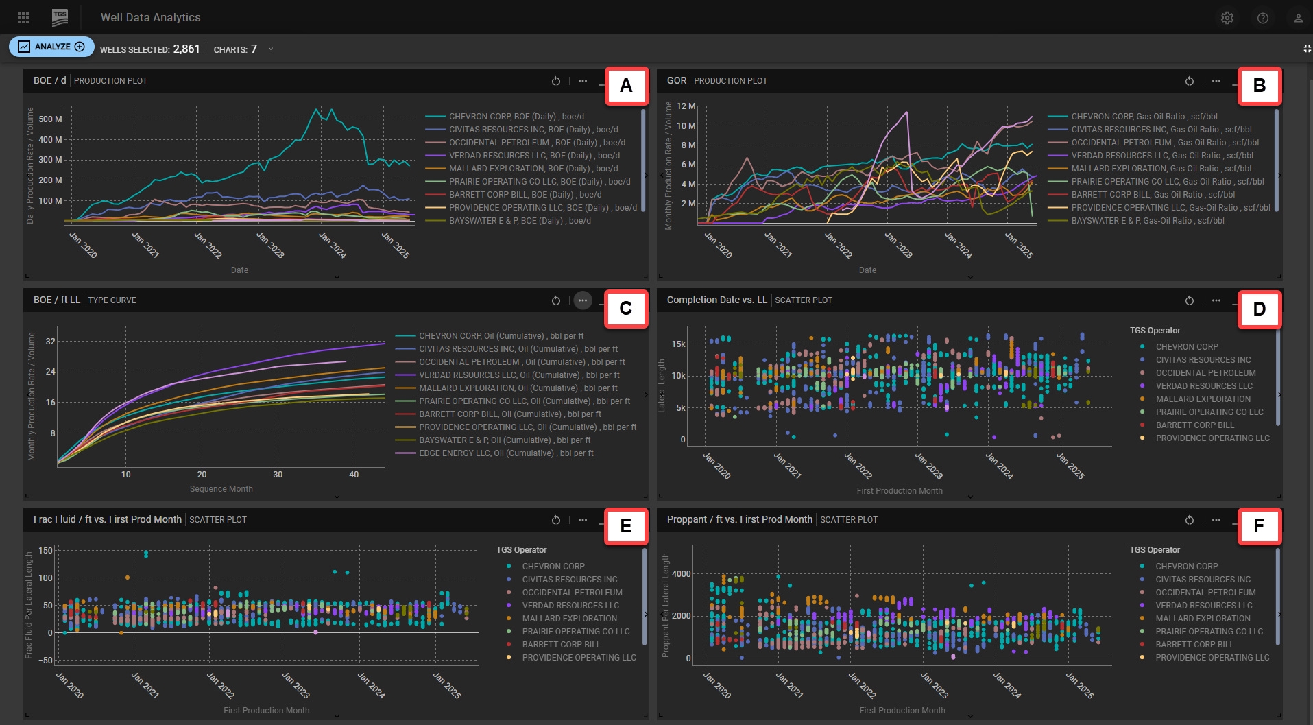
Task: Open the settings gear
Action: [1227, 18]
